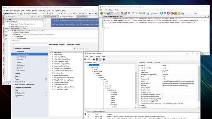This screenshot has height=119, width=212.
Task: Click the blue Save floppy icon in TestArchitect toolbar
Action: click(x=108, y=13)
